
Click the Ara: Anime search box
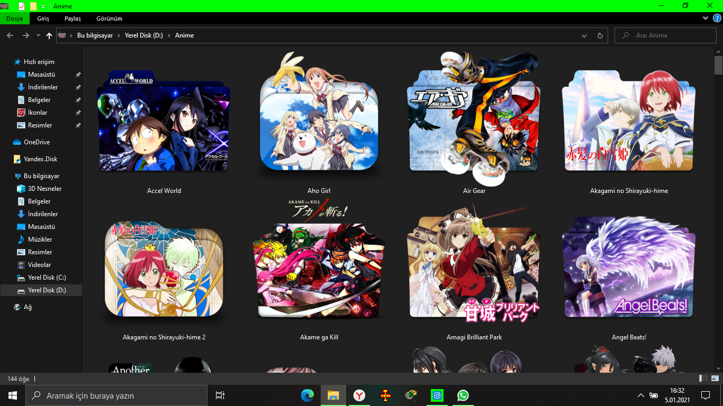click(x=665, y=35)
